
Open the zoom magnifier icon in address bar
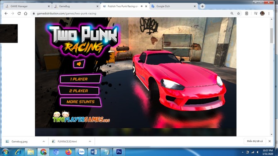click(x=232, y=13)
